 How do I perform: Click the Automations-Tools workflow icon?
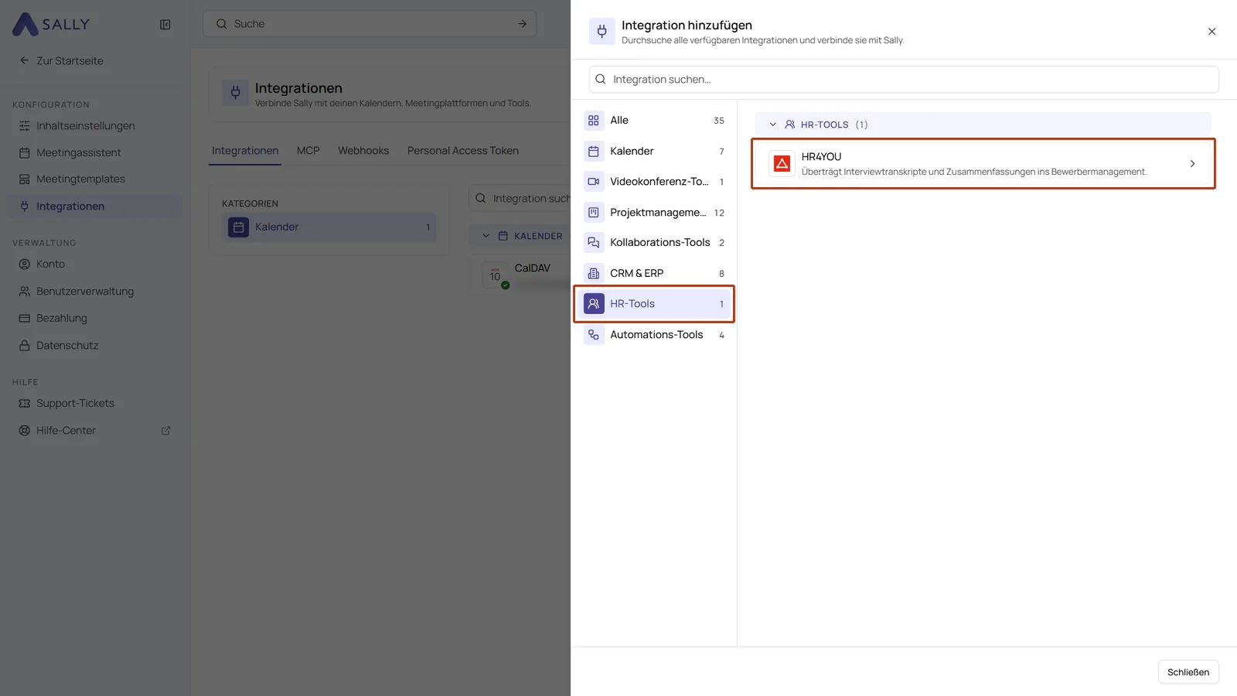[594, 335]
